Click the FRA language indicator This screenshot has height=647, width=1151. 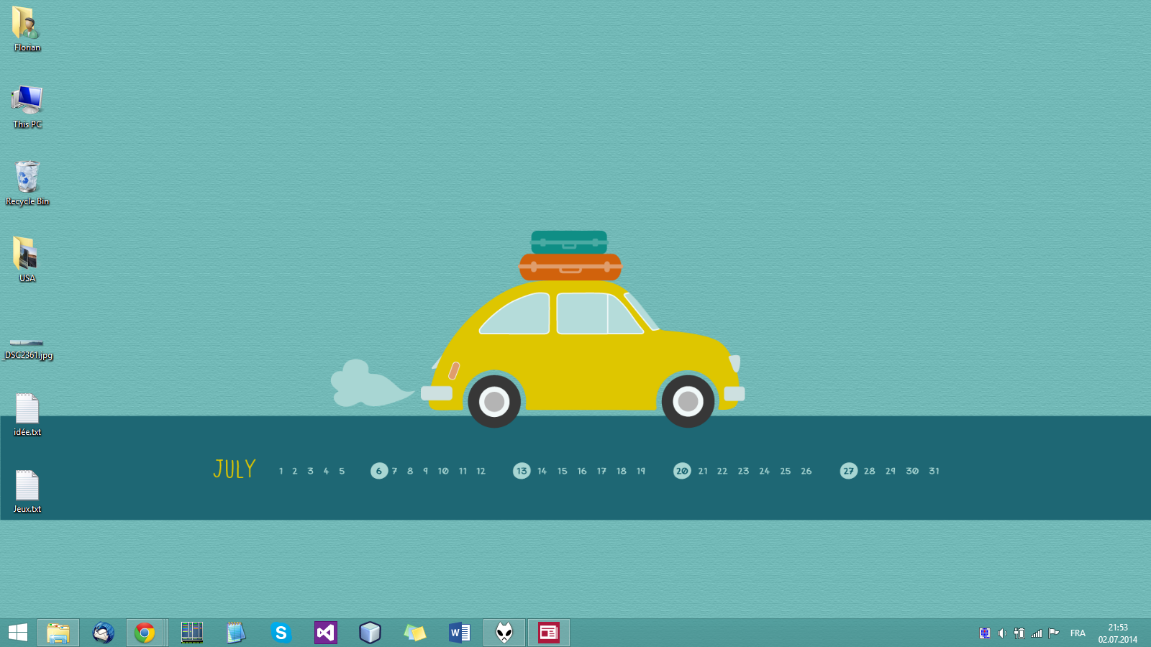(x=1078, y=633)
